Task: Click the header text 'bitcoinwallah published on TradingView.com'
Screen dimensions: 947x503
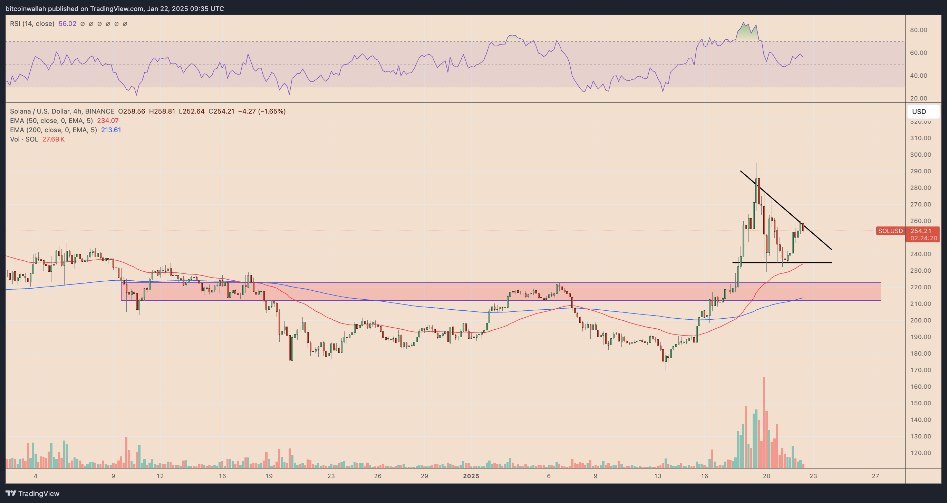Action: [75, 8]
